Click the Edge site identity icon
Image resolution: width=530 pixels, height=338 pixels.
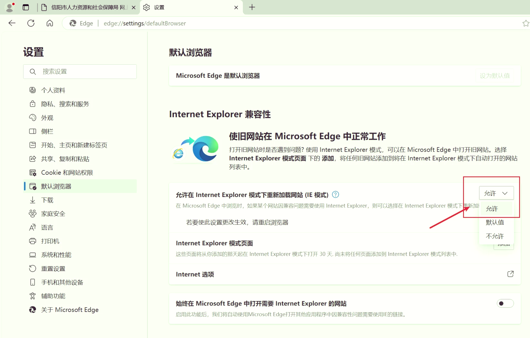pos(73,23)
